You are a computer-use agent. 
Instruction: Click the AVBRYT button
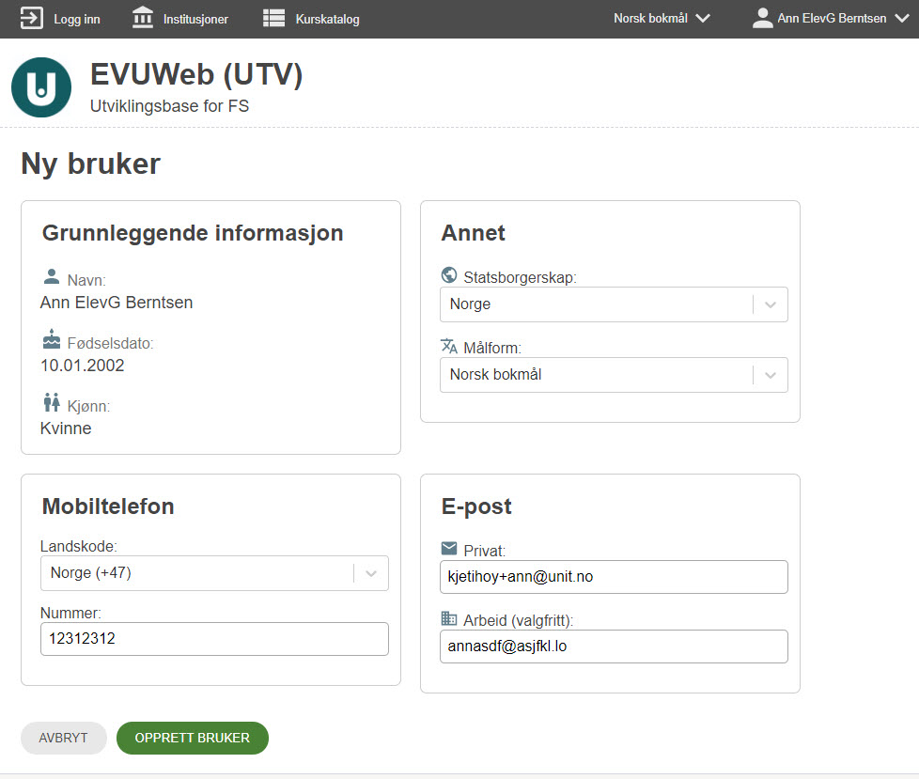tap(63, 738)
